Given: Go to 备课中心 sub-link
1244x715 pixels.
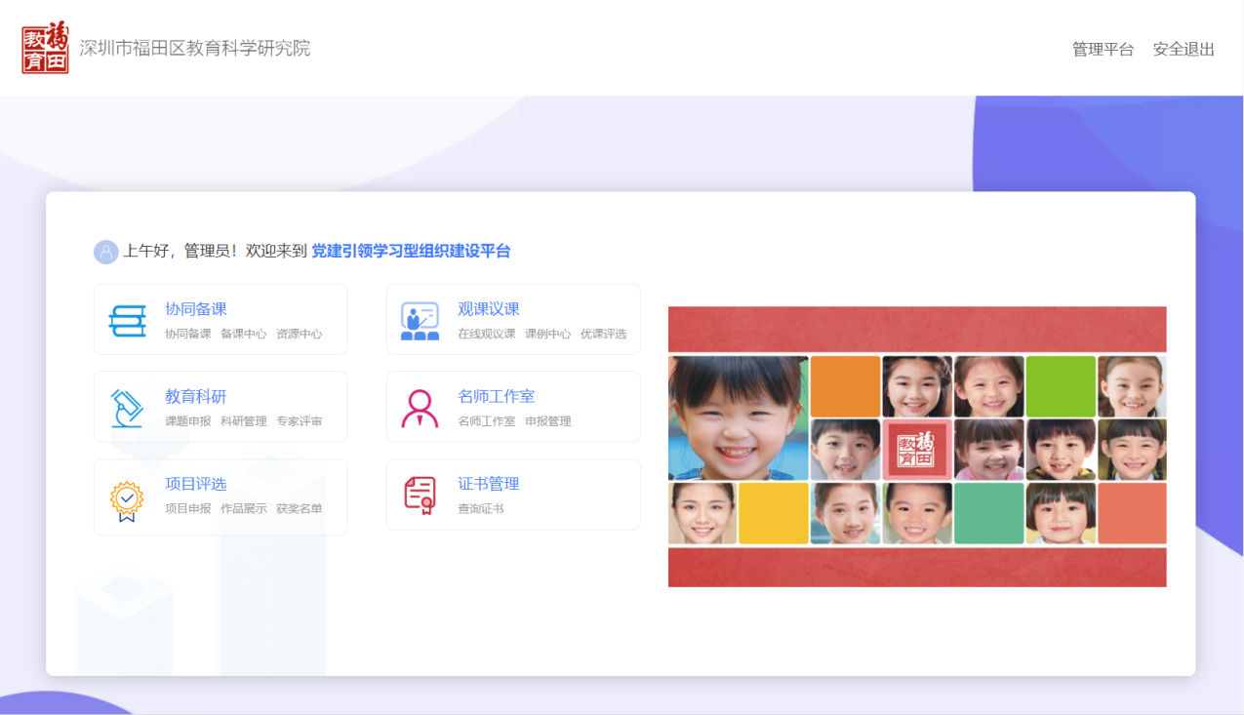Looking at the screenshot, I should coord(244,334).
